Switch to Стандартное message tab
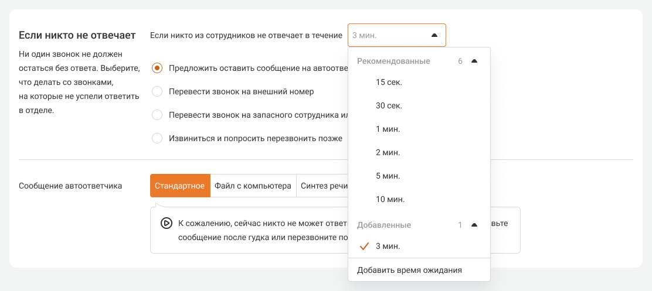 180,186
